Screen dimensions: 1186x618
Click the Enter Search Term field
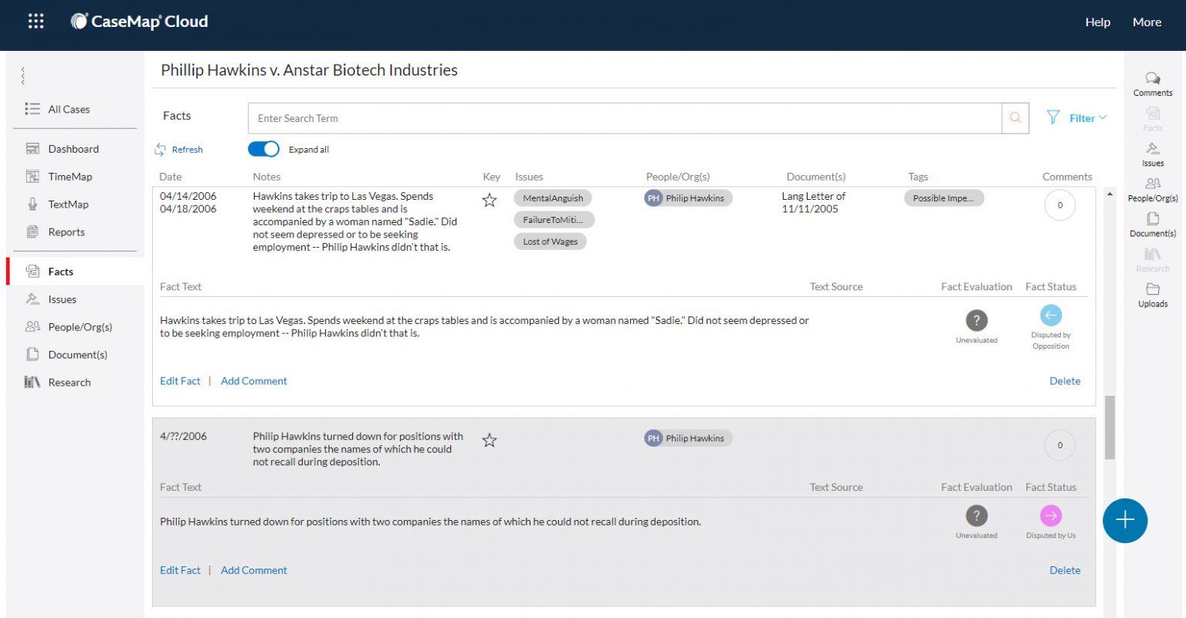tap(624, 118)
